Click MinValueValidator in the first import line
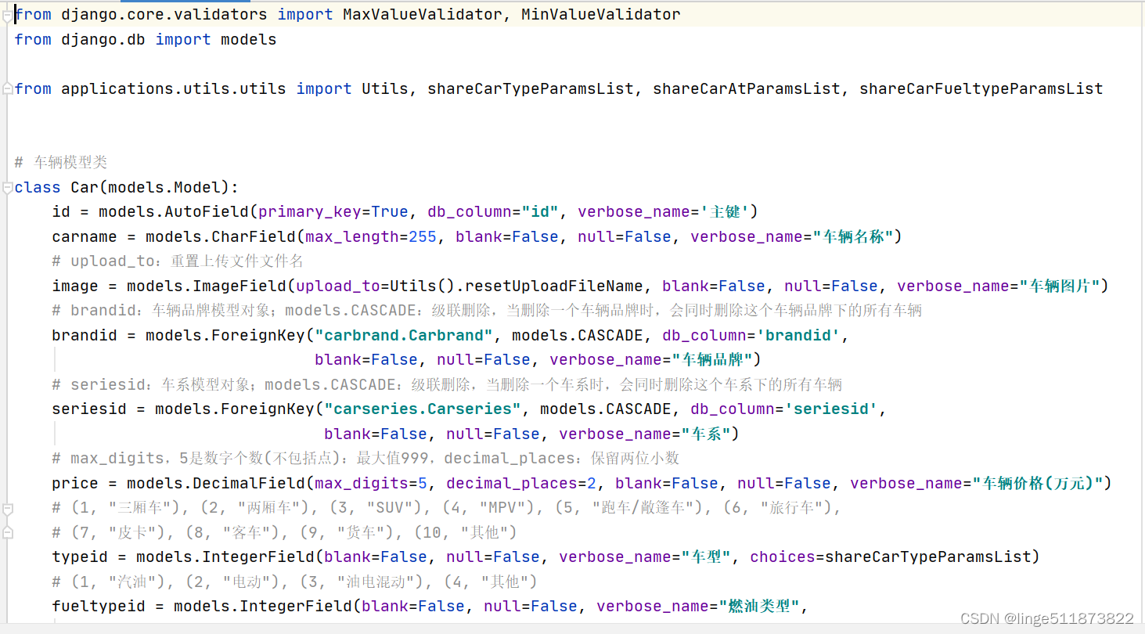This screenshot has height=634, width=1145. pyautogui.click(x=600, y=14)
